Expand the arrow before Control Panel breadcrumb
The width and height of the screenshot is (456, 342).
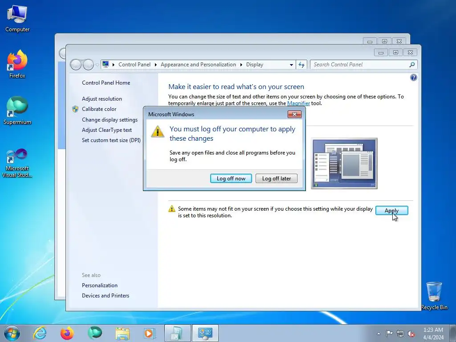[x=114, y=65]
